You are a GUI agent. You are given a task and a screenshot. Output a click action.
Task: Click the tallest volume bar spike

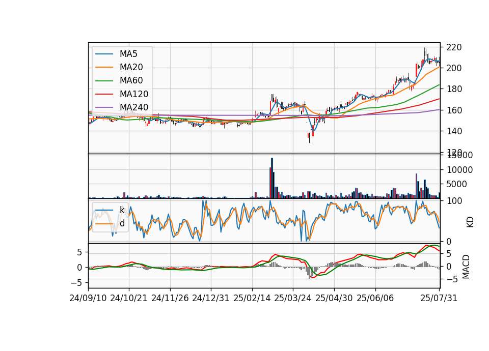(x=272, y=178)
